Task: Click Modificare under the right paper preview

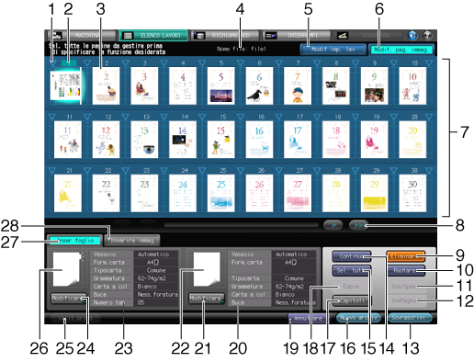Action: point(207,299)
